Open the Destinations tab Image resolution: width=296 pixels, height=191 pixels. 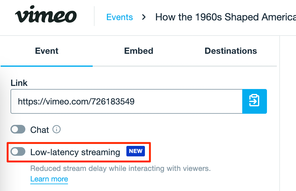230,51
